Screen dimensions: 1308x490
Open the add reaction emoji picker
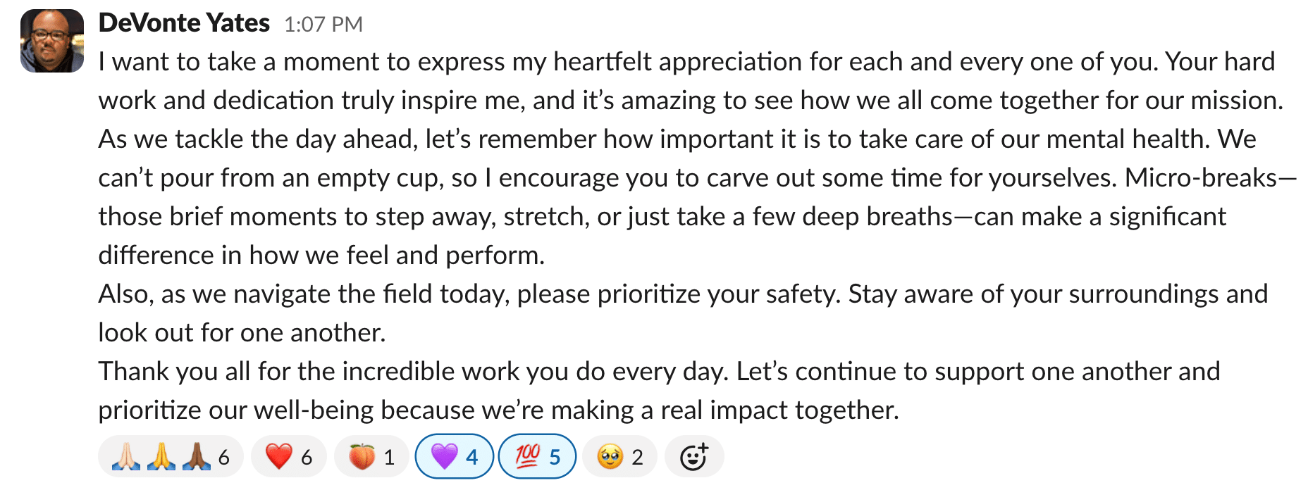(694, 457)
